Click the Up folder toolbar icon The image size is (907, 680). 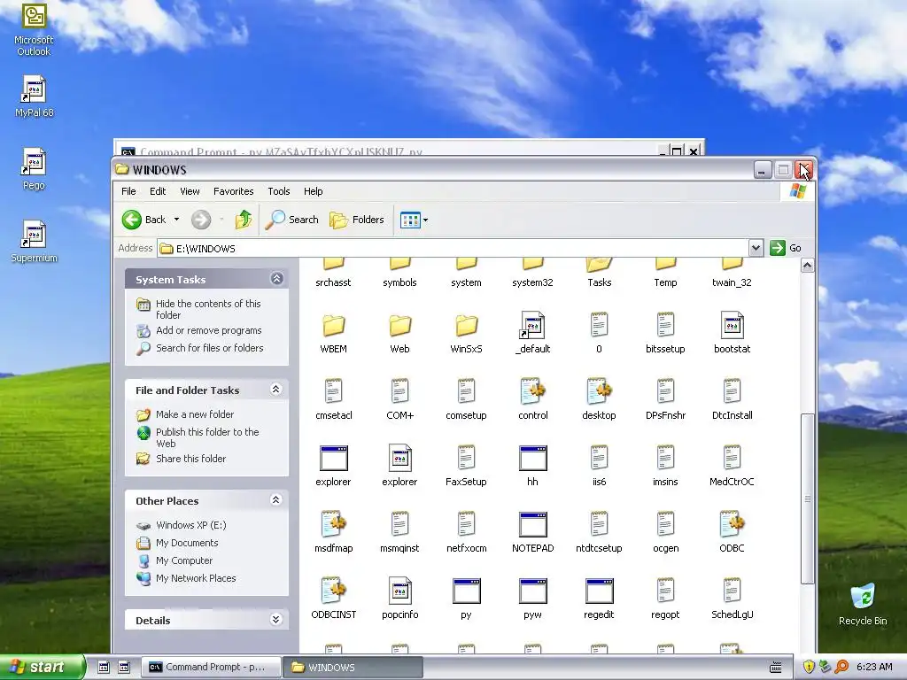244,220
